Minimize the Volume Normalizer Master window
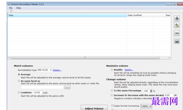This screenshot has width=183, height=110. tap(169, 4)
